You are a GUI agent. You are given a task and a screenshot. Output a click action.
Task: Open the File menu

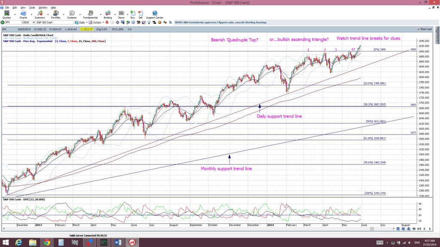coord(7,8)
